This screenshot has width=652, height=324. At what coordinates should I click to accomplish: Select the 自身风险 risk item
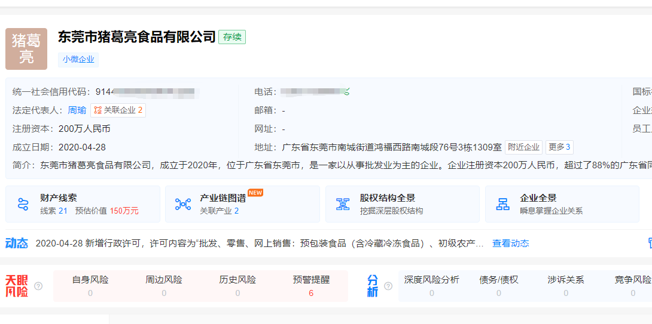coord(90,286)
